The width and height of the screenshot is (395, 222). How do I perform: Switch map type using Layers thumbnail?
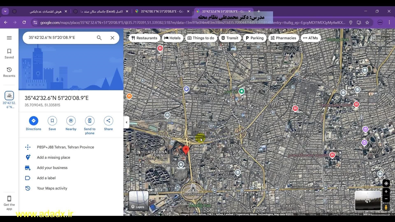click(139, 200)
